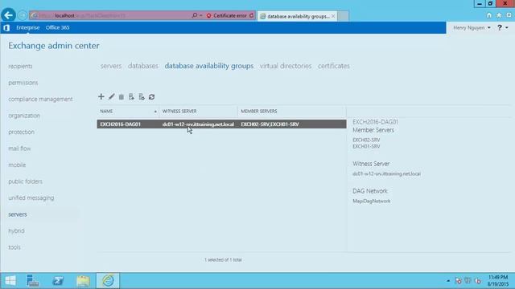Open the help question mark menu
This screenshot has width=515, height=289.
click(502, 28)
